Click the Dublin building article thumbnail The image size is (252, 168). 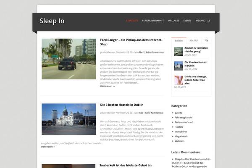click(69, 119)
